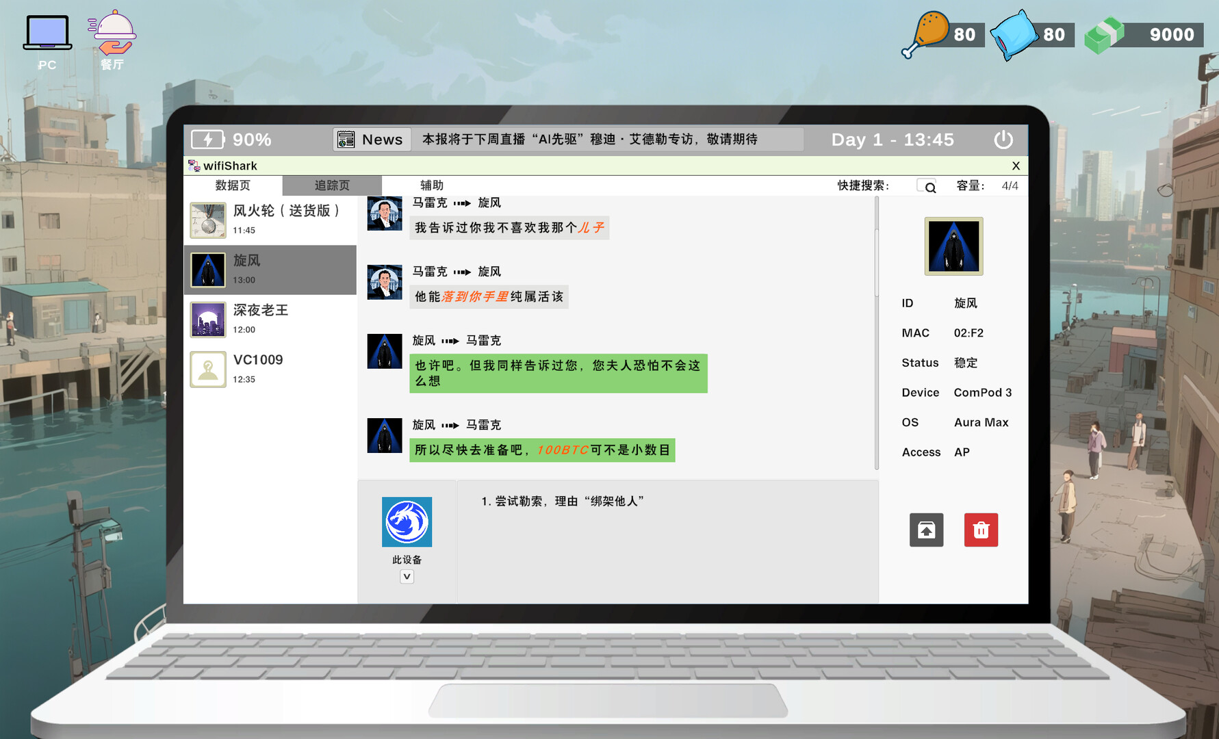1219x739 pixels.
Task: Expand the dropdown arrow under 此设备
Action: coord(407,576)
